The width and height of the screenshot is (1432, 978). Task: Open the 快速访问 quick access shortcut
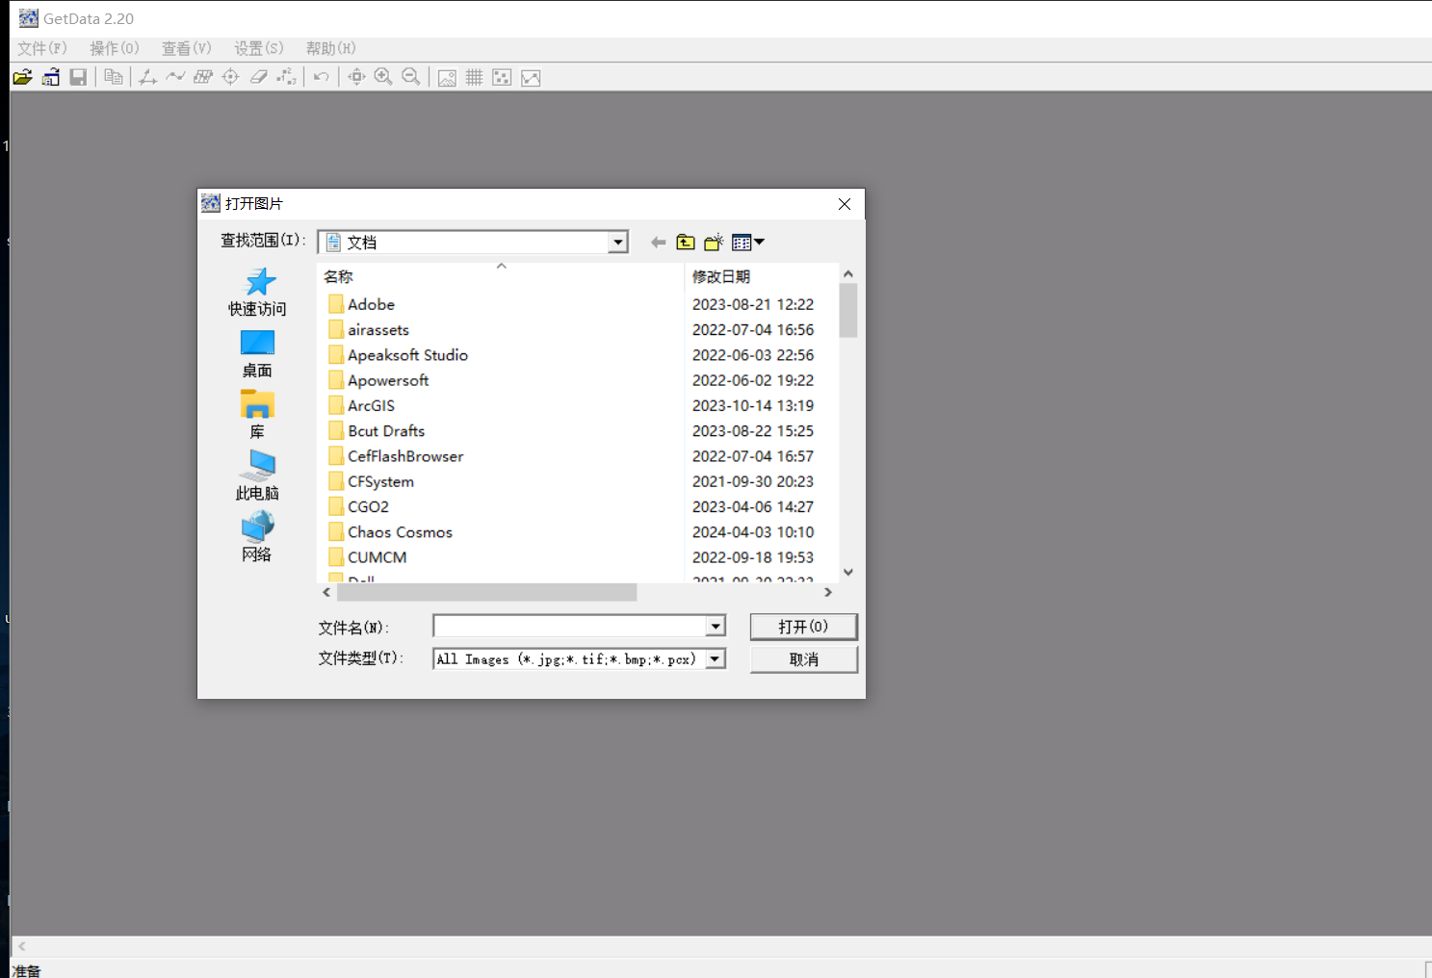click(257, 293)
